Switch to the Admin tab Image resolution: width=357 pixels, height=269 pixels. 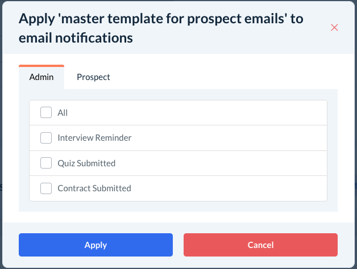41,77
